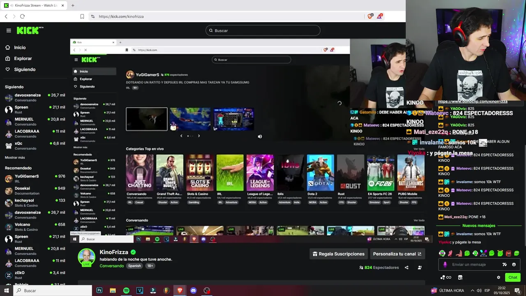The height and width of the screenshot is (296, 526).
Task: Go to Inicio in the sidebar
Action: click(20, 48)
